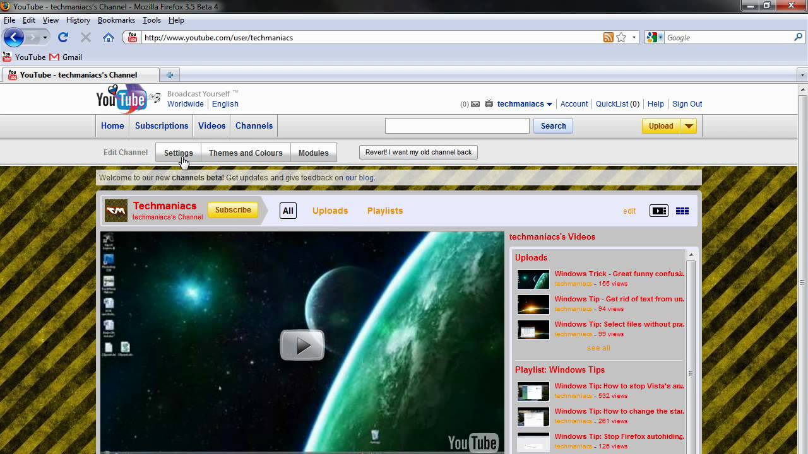This screenshot has width=808, height=454.
Task: Click the YouTube search input field
Action: click(x=457, y=125)
